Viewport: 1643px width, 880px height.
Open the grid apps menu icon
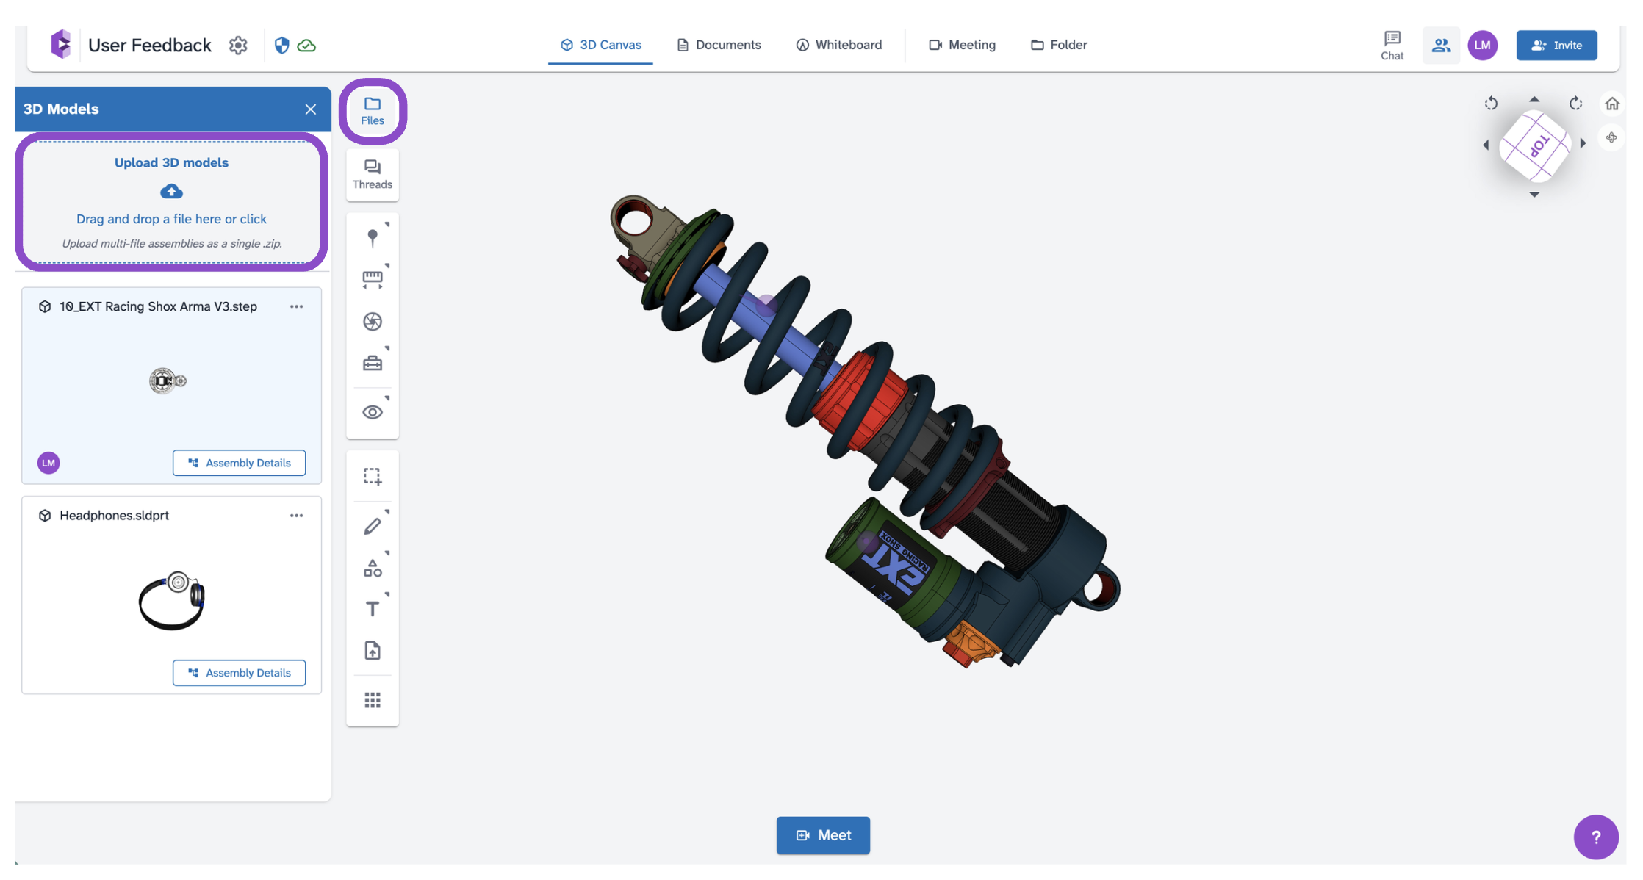(373, 700)
